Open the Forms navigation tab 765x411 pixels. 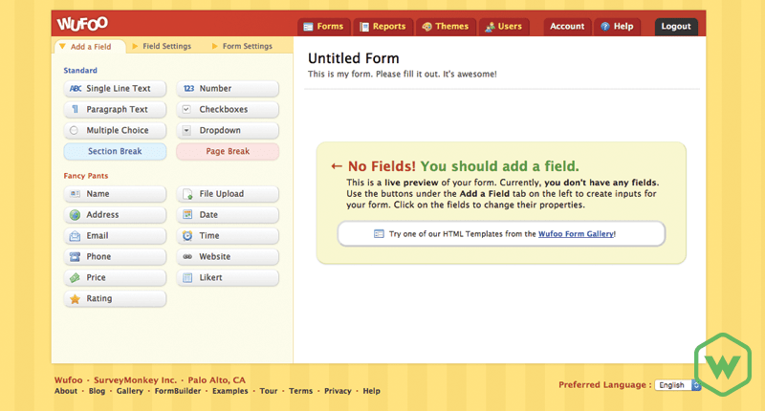pos(323,27)
